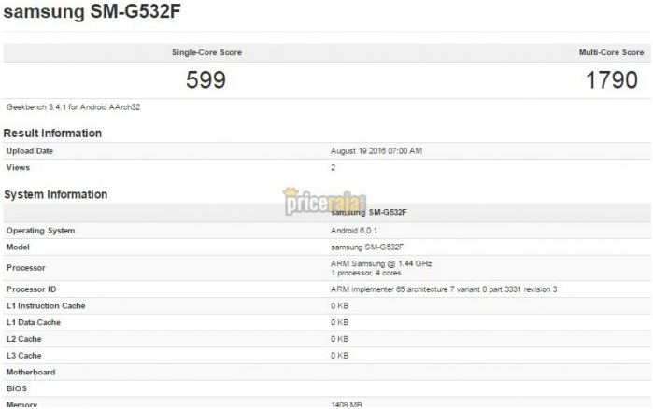Select the single-core score value 599
Image resolution: width=653 pixels, height=409 pixels.
(206, 80)
